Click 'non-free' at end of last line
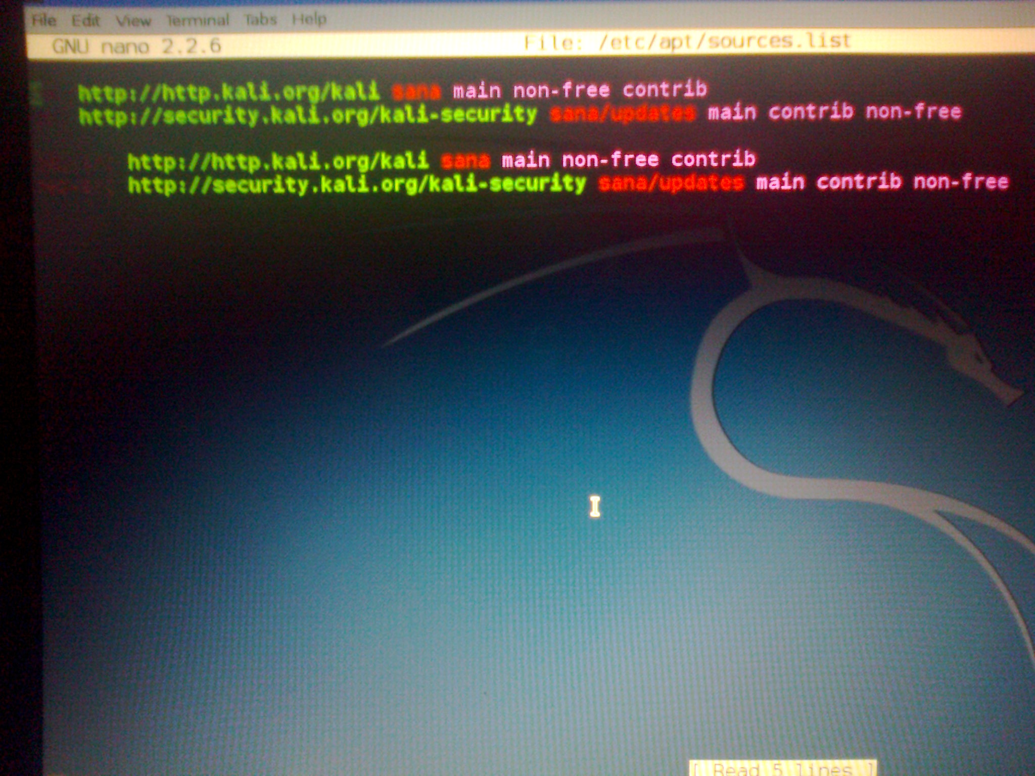Screen dimensions: 1035x776 click(x=961, y=181)
